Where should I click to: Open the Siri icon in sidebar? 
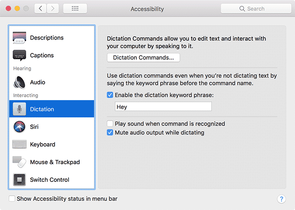[x=19, y=127]
